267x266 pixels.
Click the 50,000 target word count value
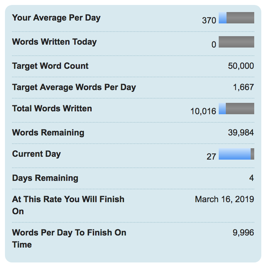pyautogui.click(x=241, y=66)
